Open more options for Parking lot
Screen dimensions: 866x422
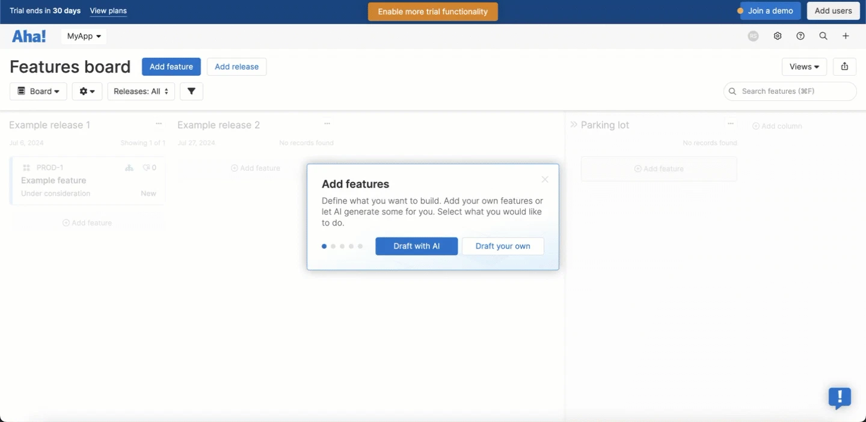click(731, 124)
